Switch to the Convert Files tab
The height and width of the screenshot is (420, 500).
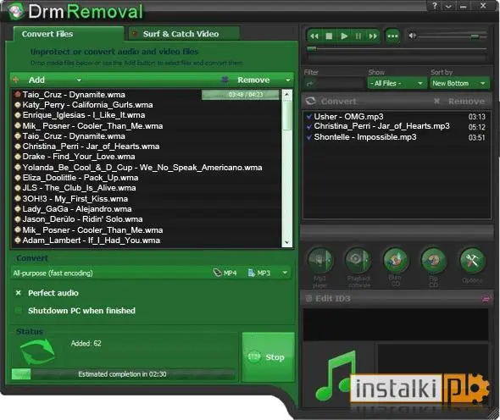pos(69,34)
